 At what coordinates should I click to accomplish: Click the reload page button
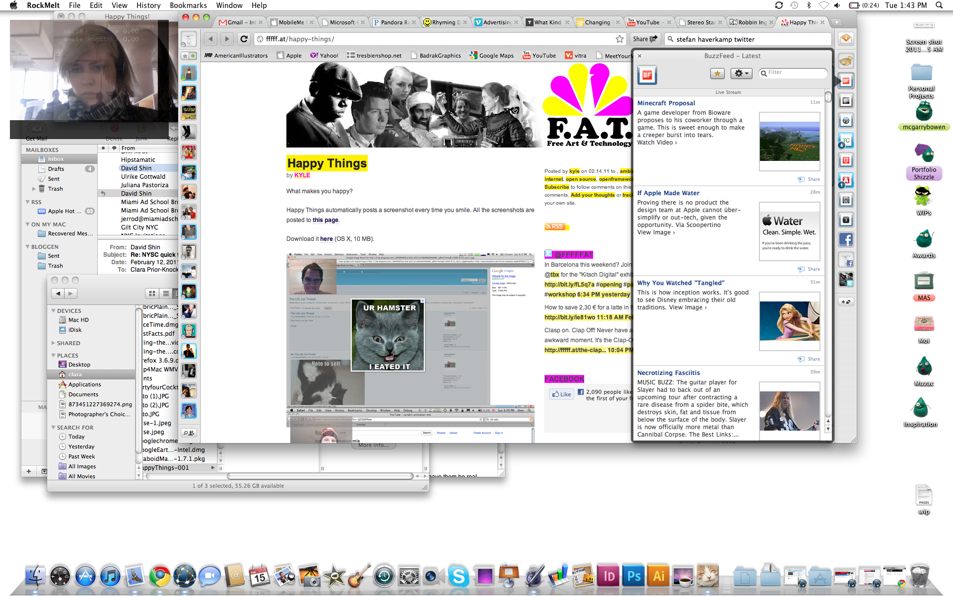(244, 39)
